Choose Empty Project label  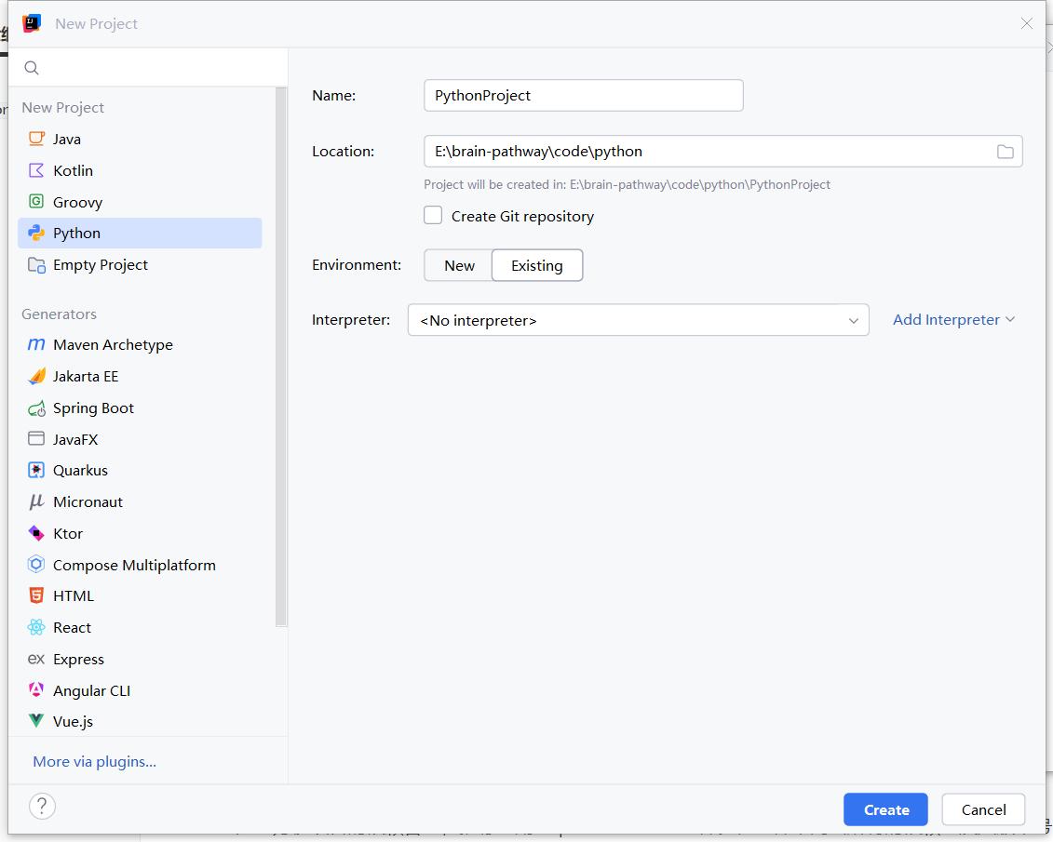click(x=101, y=265)
